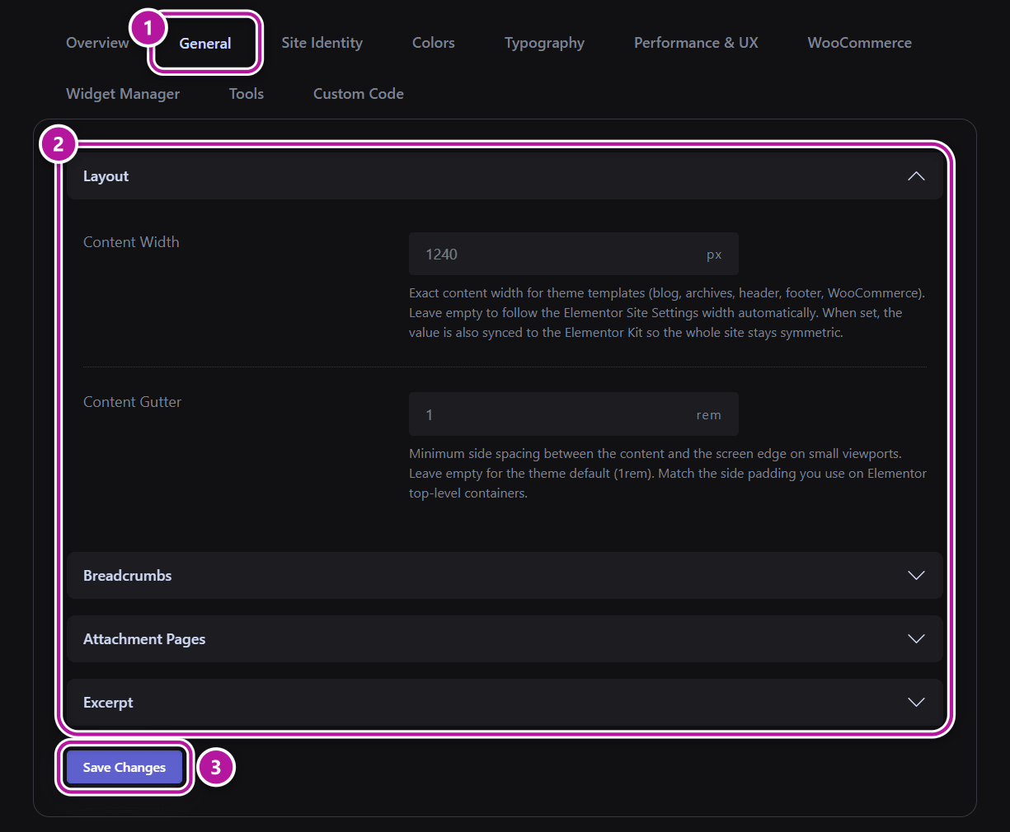Image resolution: width=1010 pixels, height=832 pixels.
Task: Expand the Attachment Pages section chevron
Action: tap(916, 638)
